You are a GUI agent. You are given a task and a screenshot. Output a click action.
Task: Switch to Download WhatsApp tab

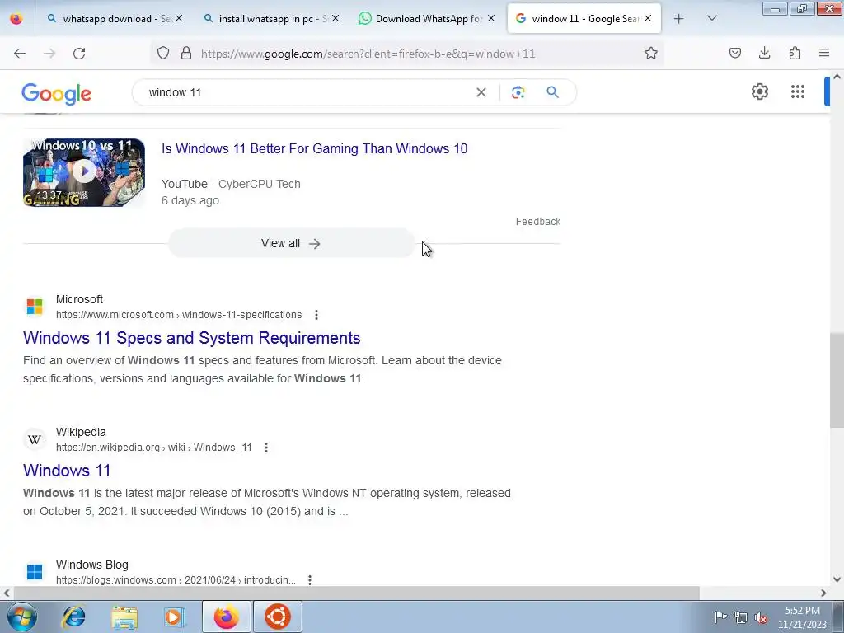click(x=427, y=19)
